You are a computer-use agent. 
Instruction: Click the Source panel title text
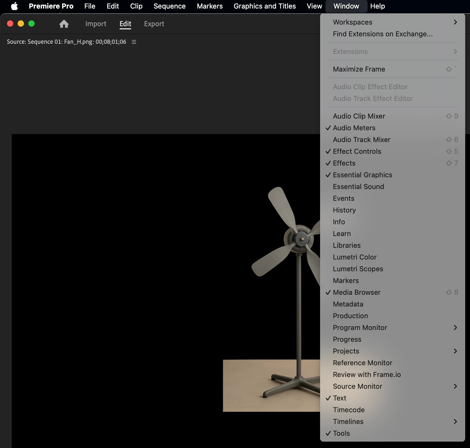coord(66,42)
